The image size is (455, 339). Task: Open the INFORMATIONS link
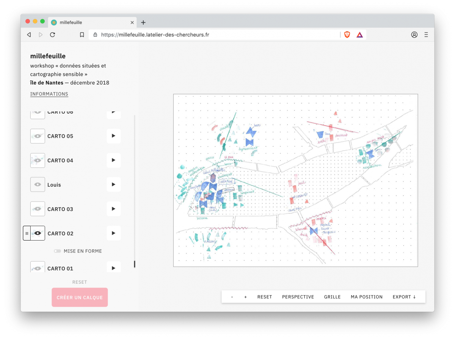click(49, 94)
